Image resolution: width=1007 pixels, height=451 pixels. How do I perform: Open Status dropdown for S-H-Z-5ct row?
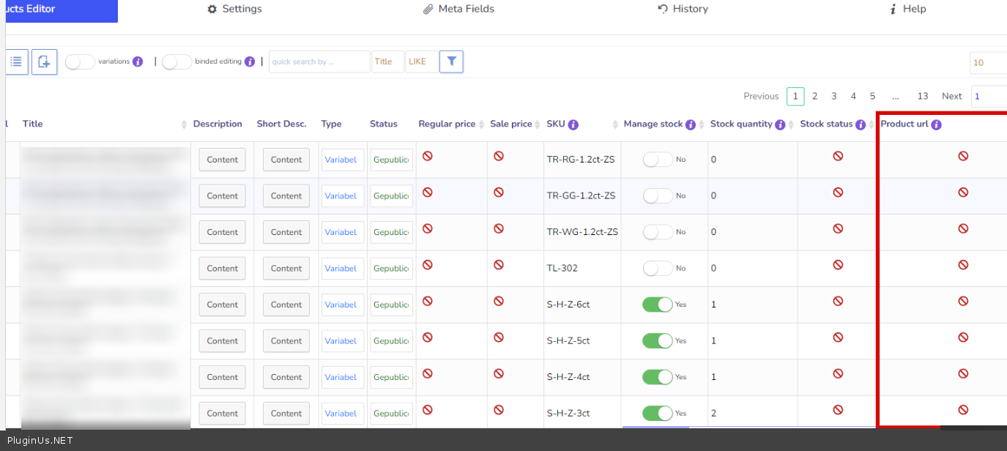[391, 341]
